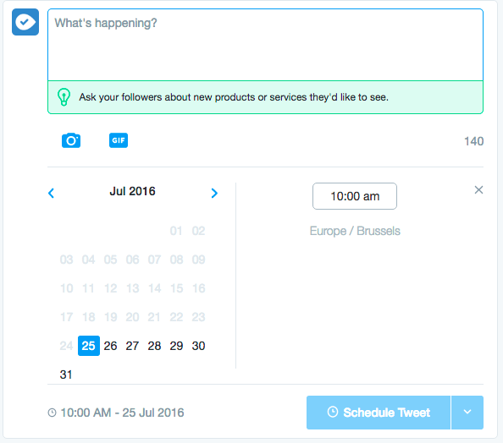Click the camera icon to add photo
Screen dimensions: 503x443
(x=71, y=140)
